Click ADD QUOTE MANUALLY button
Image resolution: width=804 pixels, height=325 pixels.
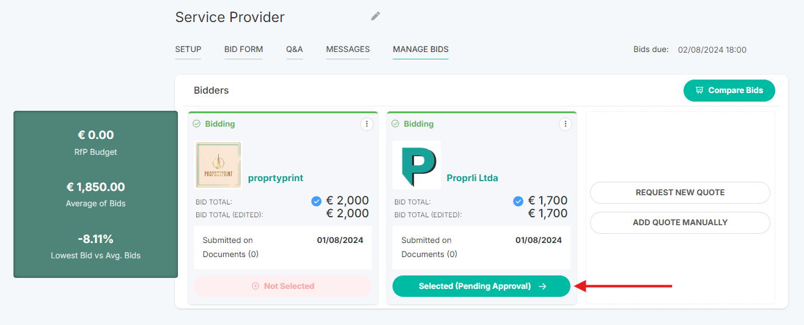[680, 223]
